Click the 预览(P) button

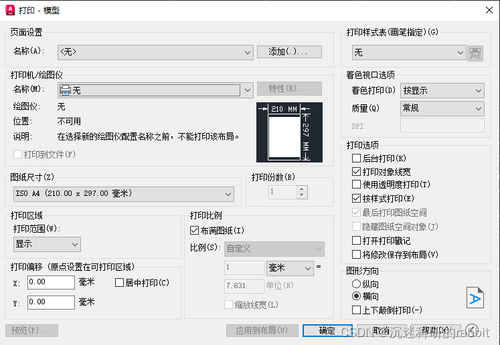click(x=31, y=330)
